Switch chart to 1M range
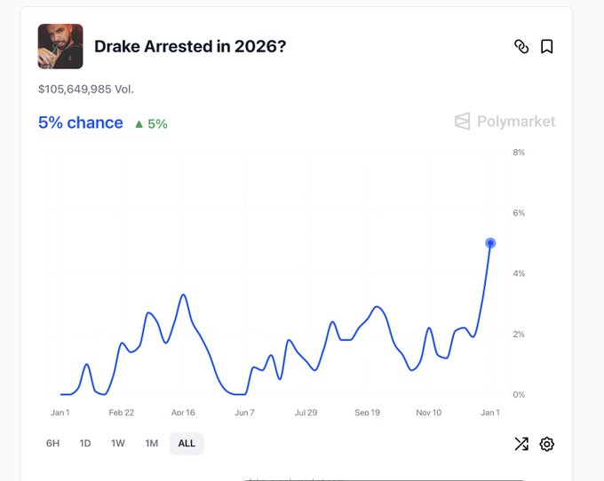 point(152,444)
